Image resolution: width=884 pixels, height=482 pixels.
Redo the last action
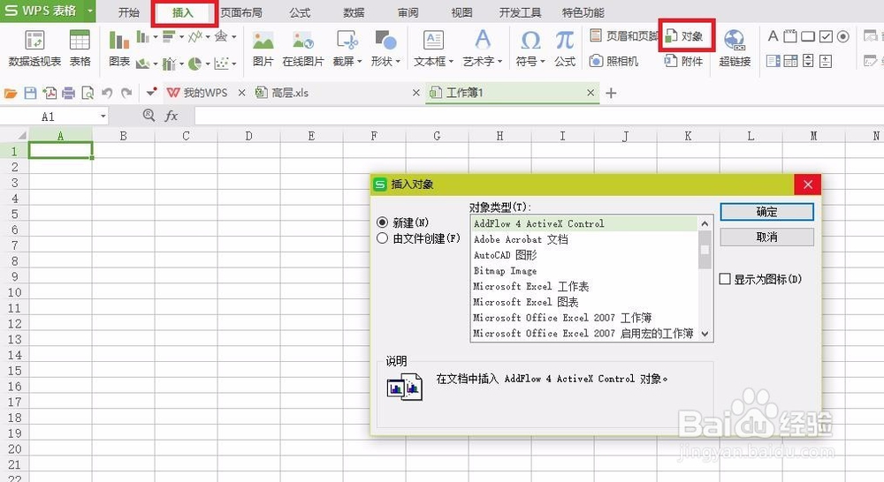click(126, 93)
